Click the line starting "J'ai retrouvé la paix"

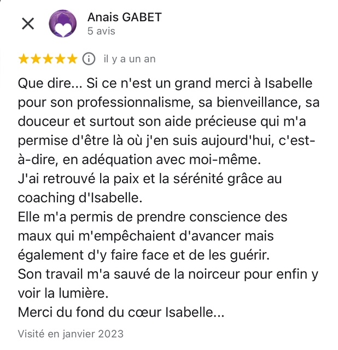click(x=149, y=179)
